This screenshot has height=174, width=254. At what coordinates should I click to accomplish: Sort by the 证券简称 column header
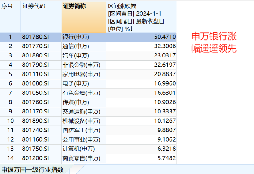coord(84,17)
